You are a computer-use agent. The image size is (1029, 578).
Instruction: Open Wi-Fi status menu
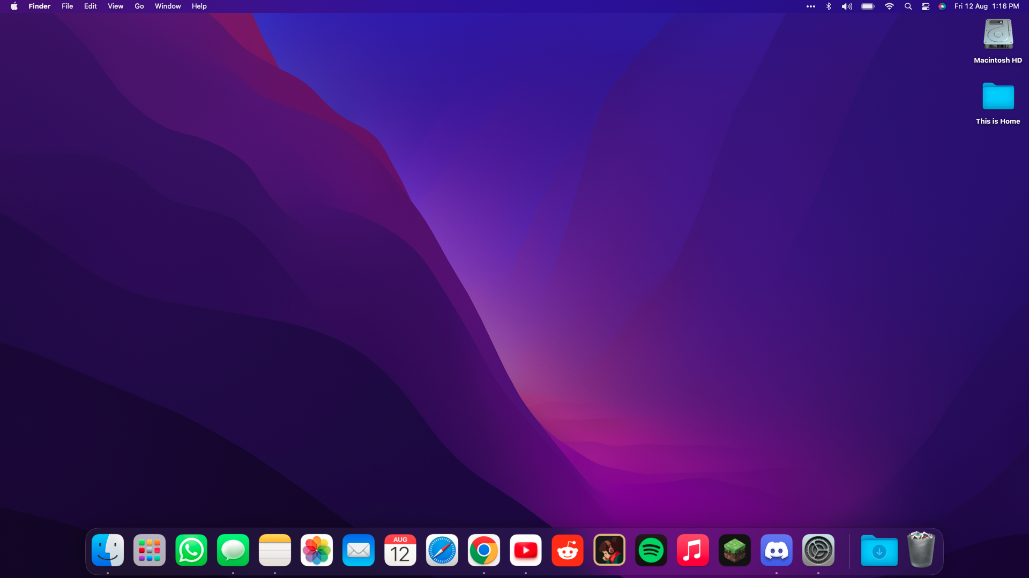[890, 6]
